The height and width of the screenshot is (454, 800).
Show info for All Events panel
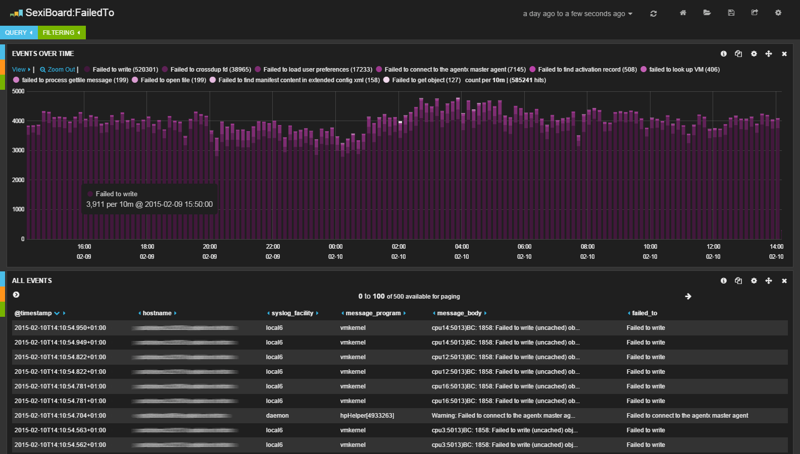(x=724, y=280)
